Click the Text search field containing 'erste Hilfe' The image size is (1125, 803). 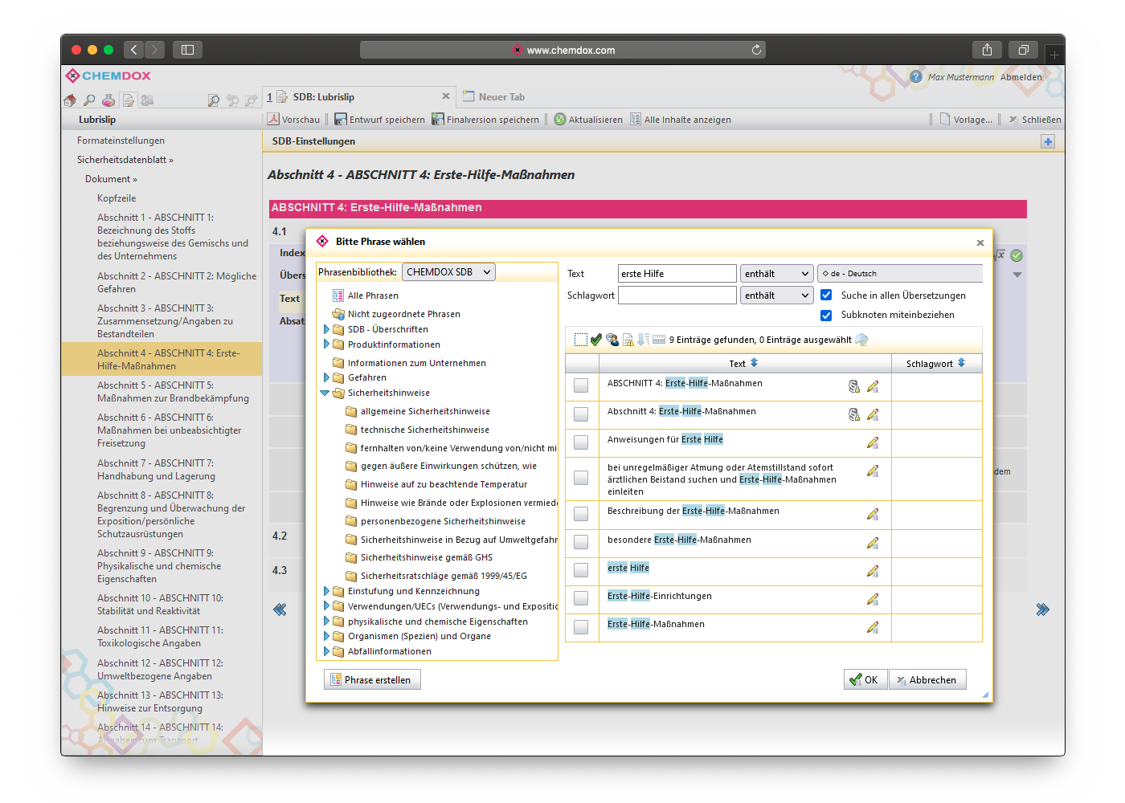[677, 274]
